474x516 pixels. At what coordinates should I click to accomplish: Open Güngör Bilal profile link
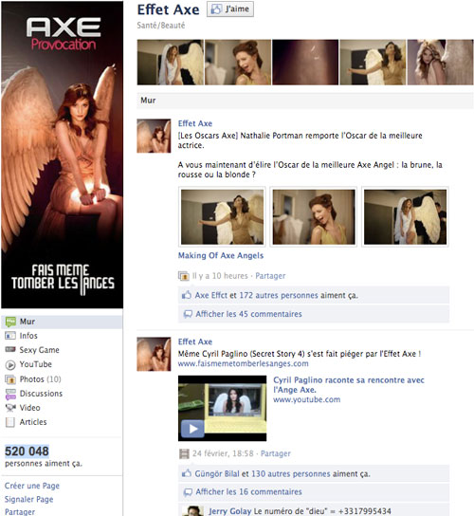(x=217, y=474)
